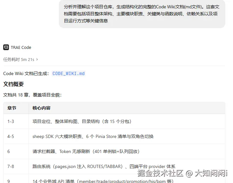Click the TRAE Code robot icon
Viewport: 233px width, 183px height.
pos(6,47)
